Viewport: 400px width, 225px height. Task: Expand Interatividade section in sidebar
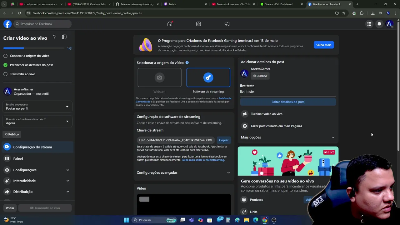pyautogui.click(x=37, y=181)
